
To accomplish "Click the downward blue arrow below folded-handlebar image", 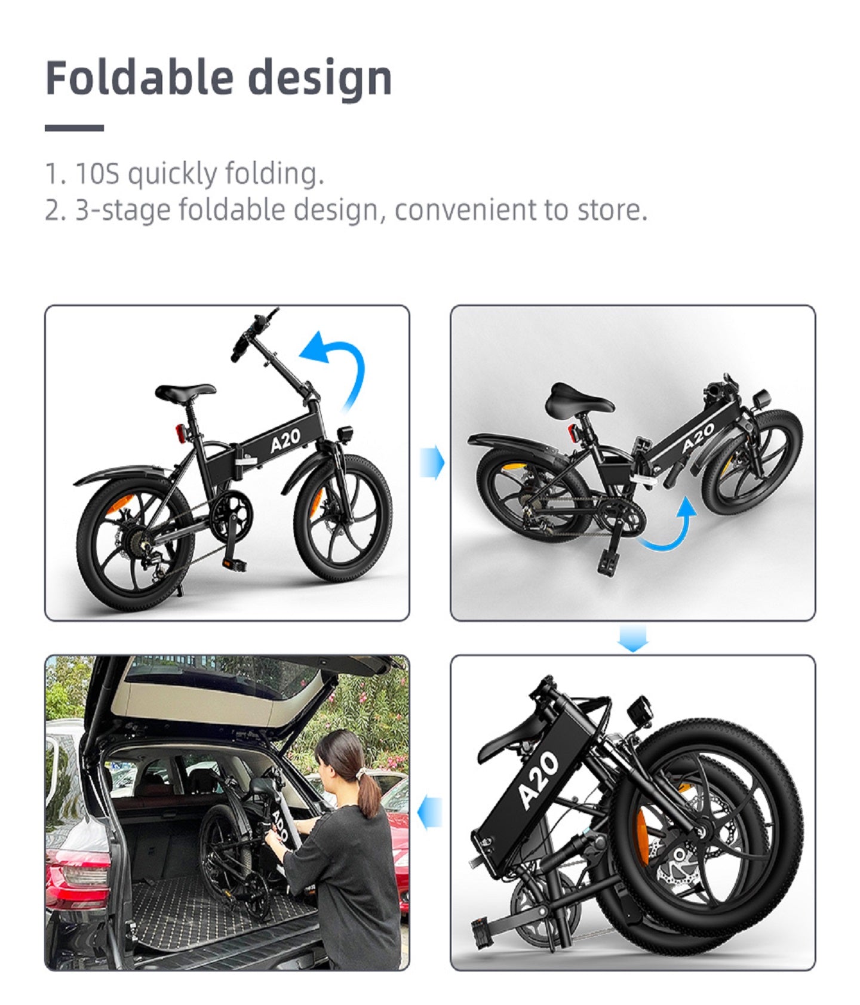I will 632,638.
